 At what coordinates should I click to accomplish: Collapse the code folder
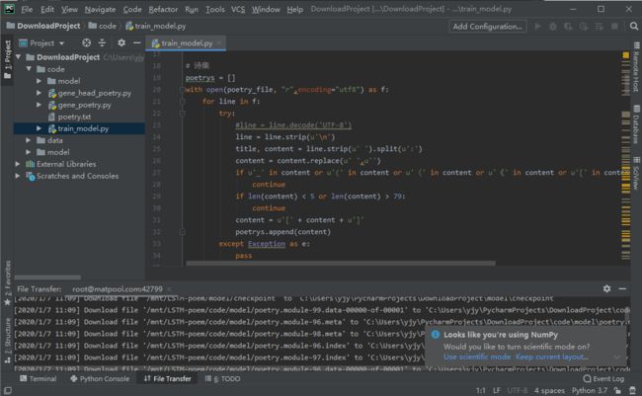(29, 69)
